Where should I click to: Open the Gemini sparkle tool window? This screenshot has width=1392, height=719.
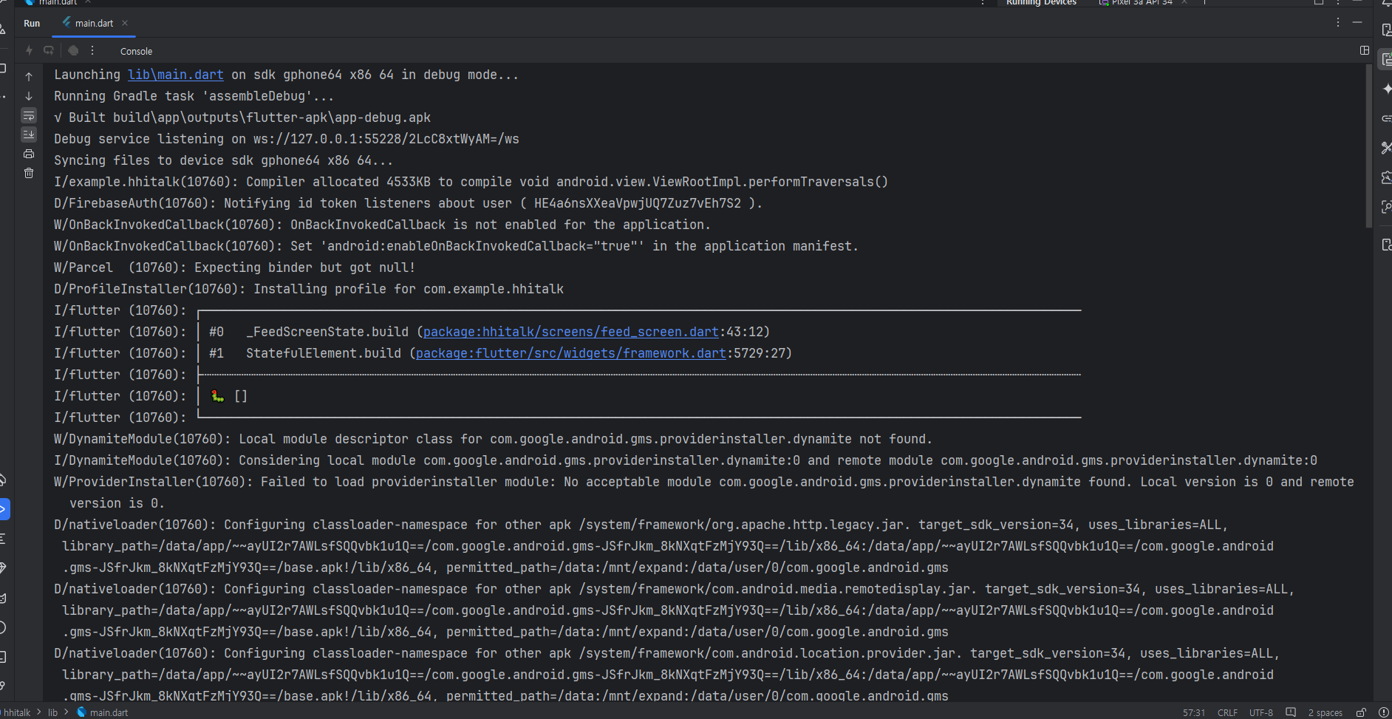(1386, 89)
